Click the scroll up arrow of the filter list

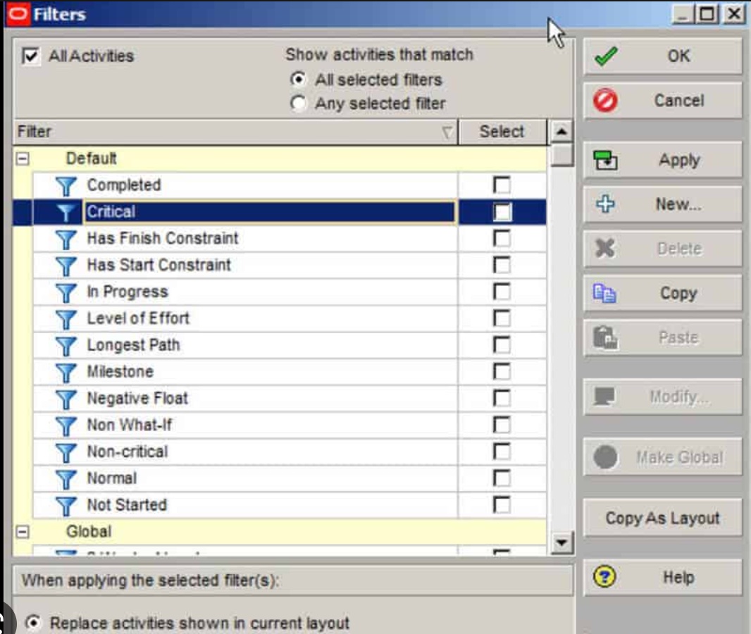coord(561,132)
